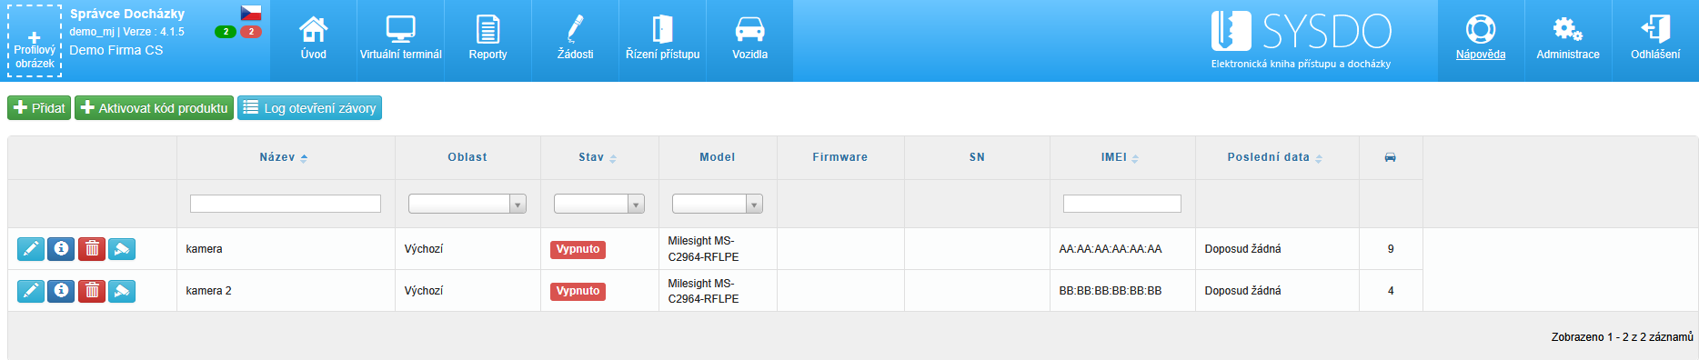Expand the Model filter dropdown
The height and width of the screenshot is (360, 1699).
pyautogui.click(x=718, y=204)
